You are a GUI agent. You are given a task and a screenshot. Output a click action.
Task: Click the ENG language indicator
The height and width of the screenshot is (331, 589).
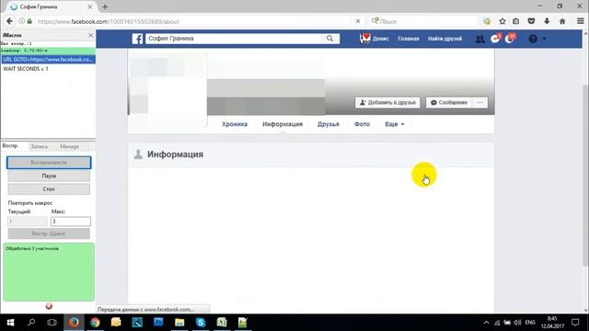530,323
